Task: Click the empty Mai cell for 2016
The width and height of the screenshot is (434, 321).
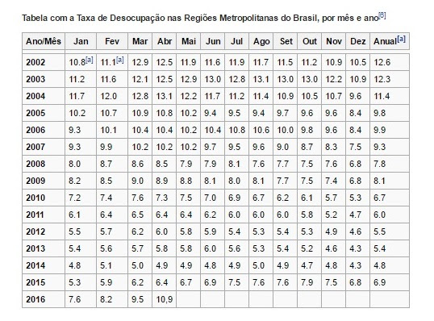Action: (x=188, y=299)
